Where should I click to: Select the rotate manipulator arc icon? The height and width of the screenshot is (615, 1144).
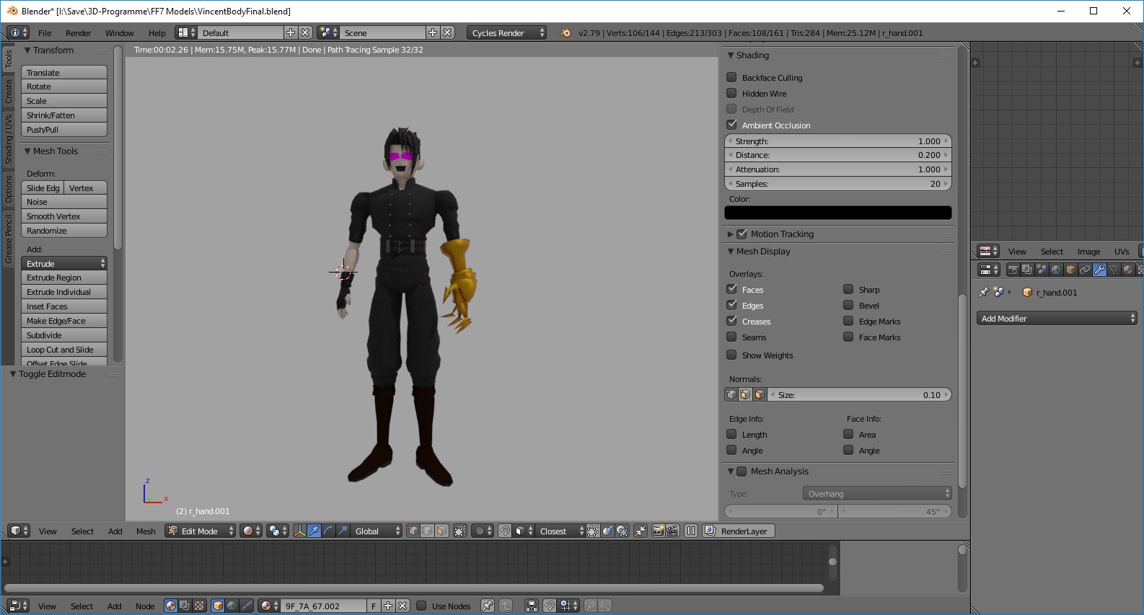pos(328,531)
